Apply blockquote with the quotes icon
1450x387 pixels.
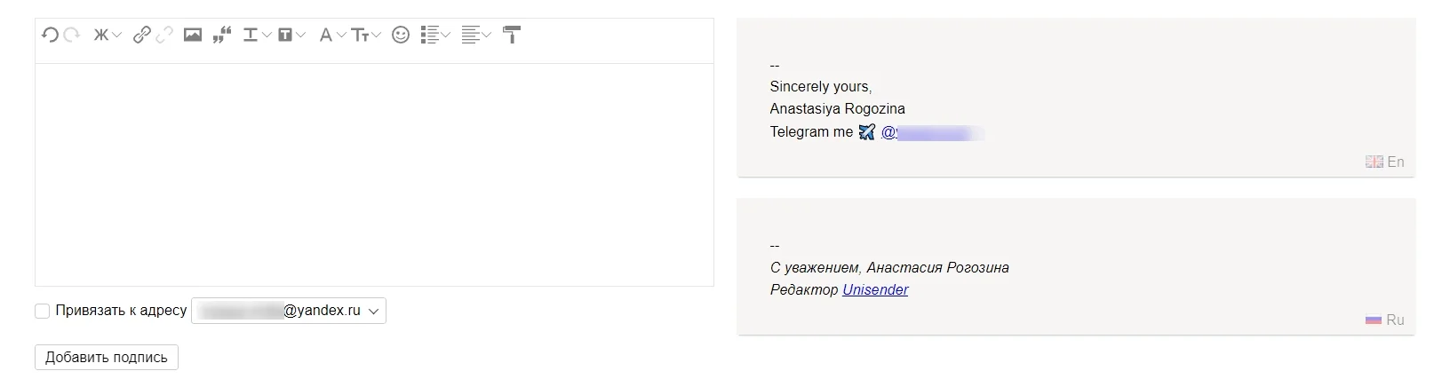(222, 36)
